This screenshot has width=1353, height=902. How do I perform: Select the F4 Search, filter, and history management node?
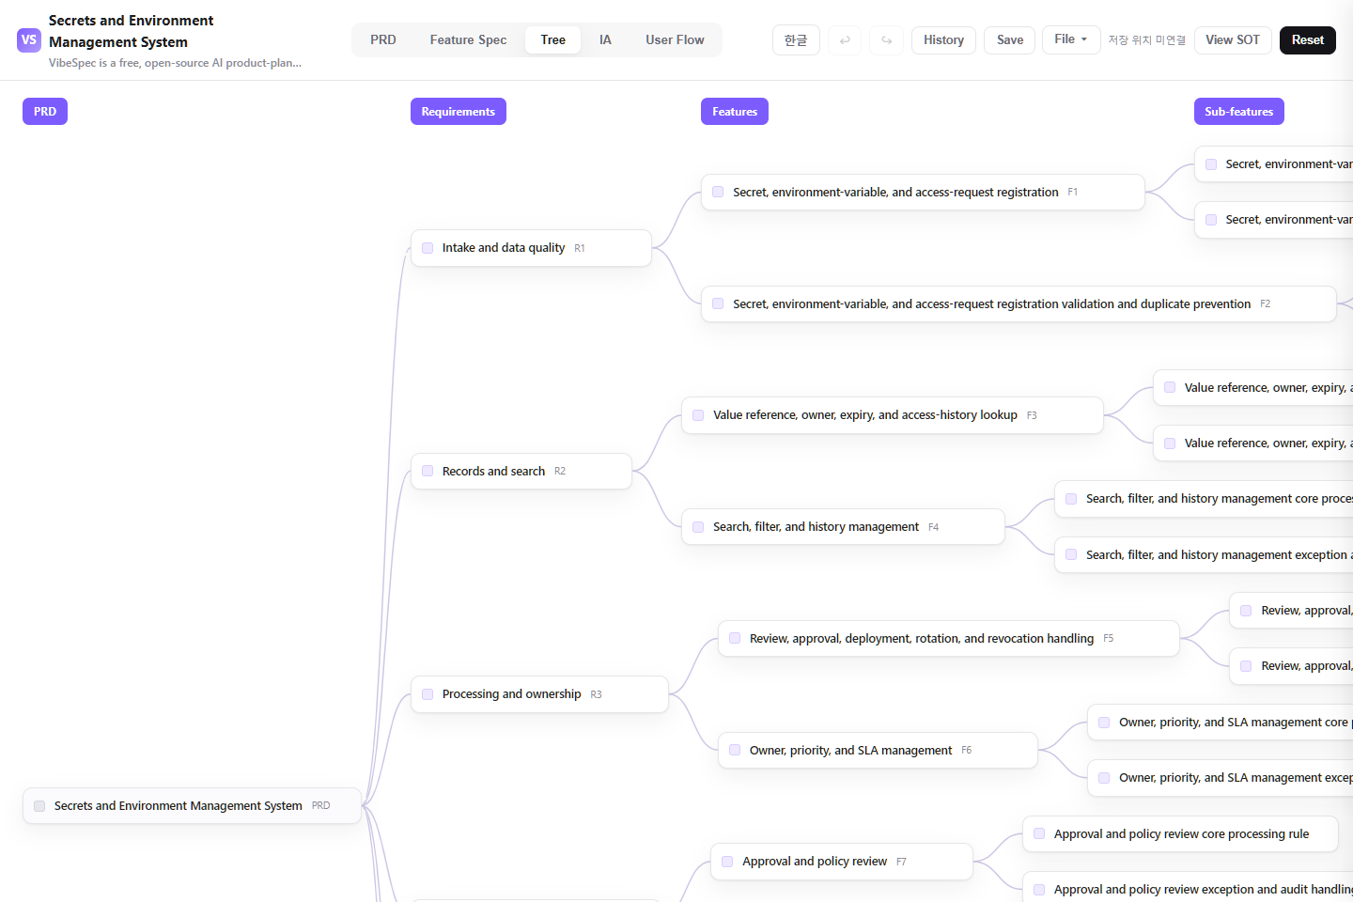pyautogui.click(x=843, y=527)
